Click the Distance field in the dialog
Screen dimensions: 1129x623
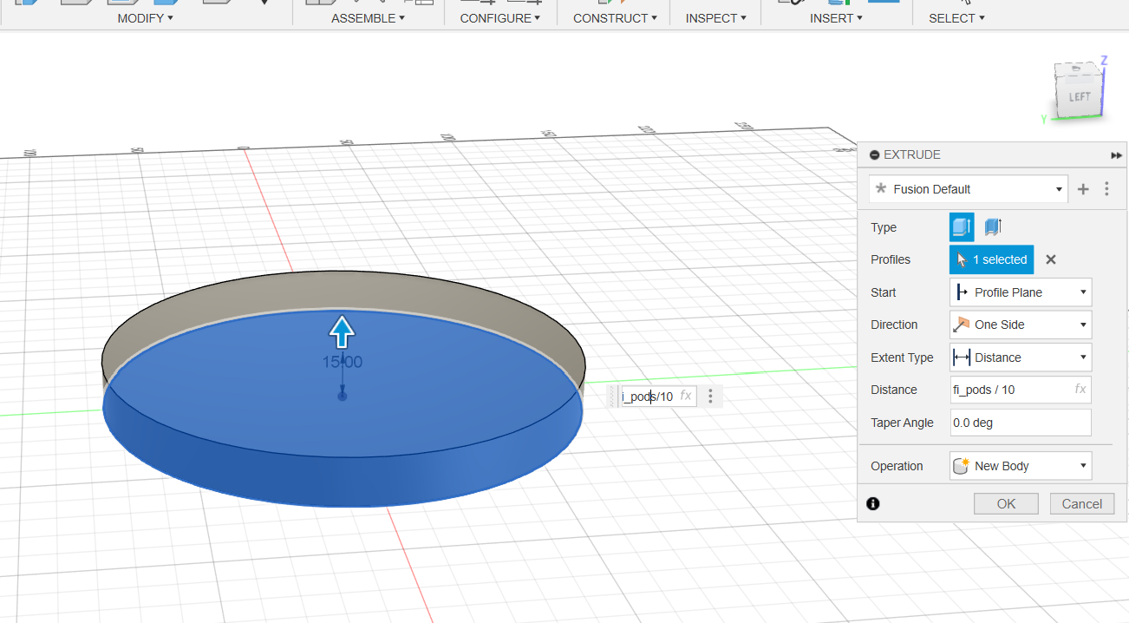[x=1021, y=390]
